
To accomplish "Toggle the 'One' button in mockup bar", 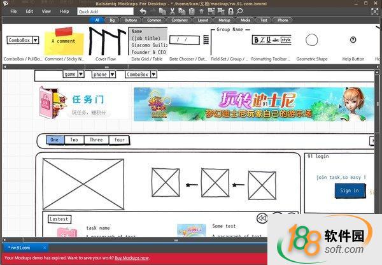I will click(x=55, y=140).
